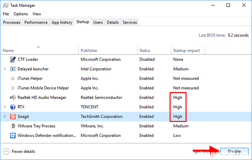Click the Realtek HD Audio Manager speaker icon
This screenshot has height=160, width=252.
click(13, 97)
